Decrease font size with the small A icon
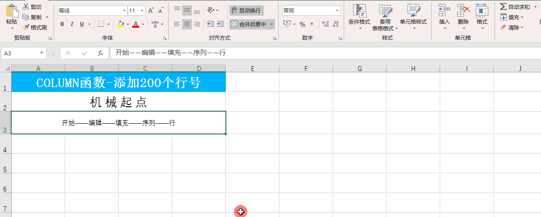Image resolution: width=541 pixels, height=217 pixels. click(x=161, y=10)
